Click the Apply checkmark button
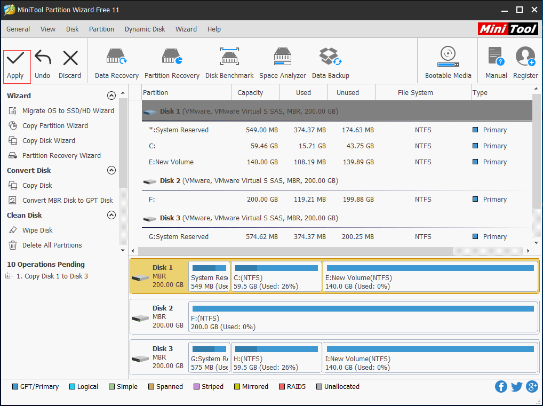 pyautogui.click(x=17, y=67)
